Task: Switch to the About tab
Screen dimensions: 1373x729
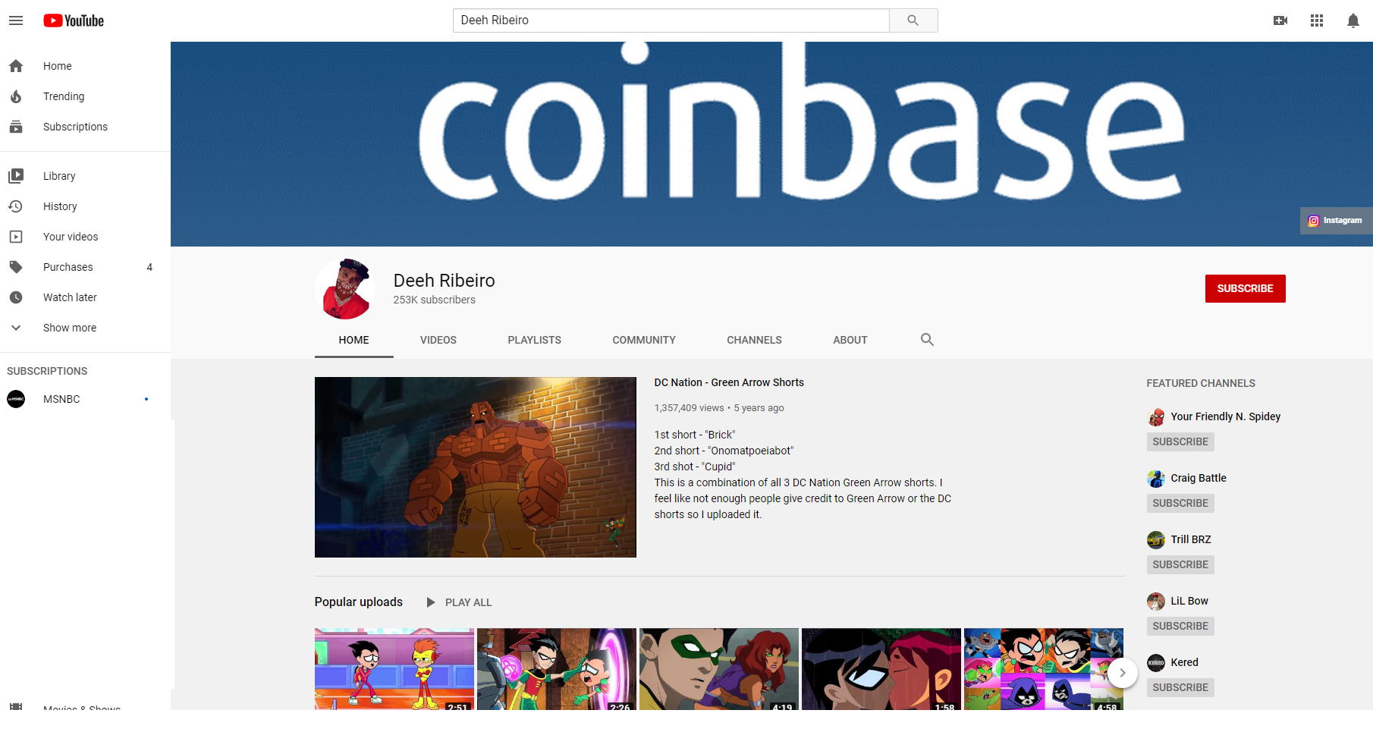Action: pyautogui.click(x=850, y=340)
